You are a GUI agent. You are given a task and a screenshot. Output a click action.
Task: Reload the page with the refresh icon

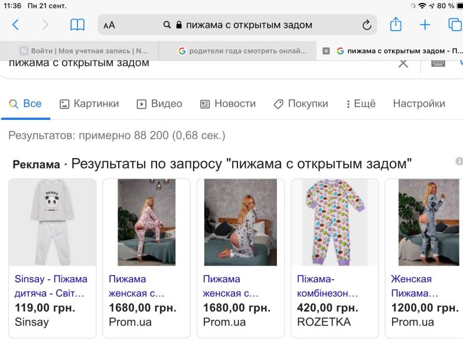coord(367,25)
